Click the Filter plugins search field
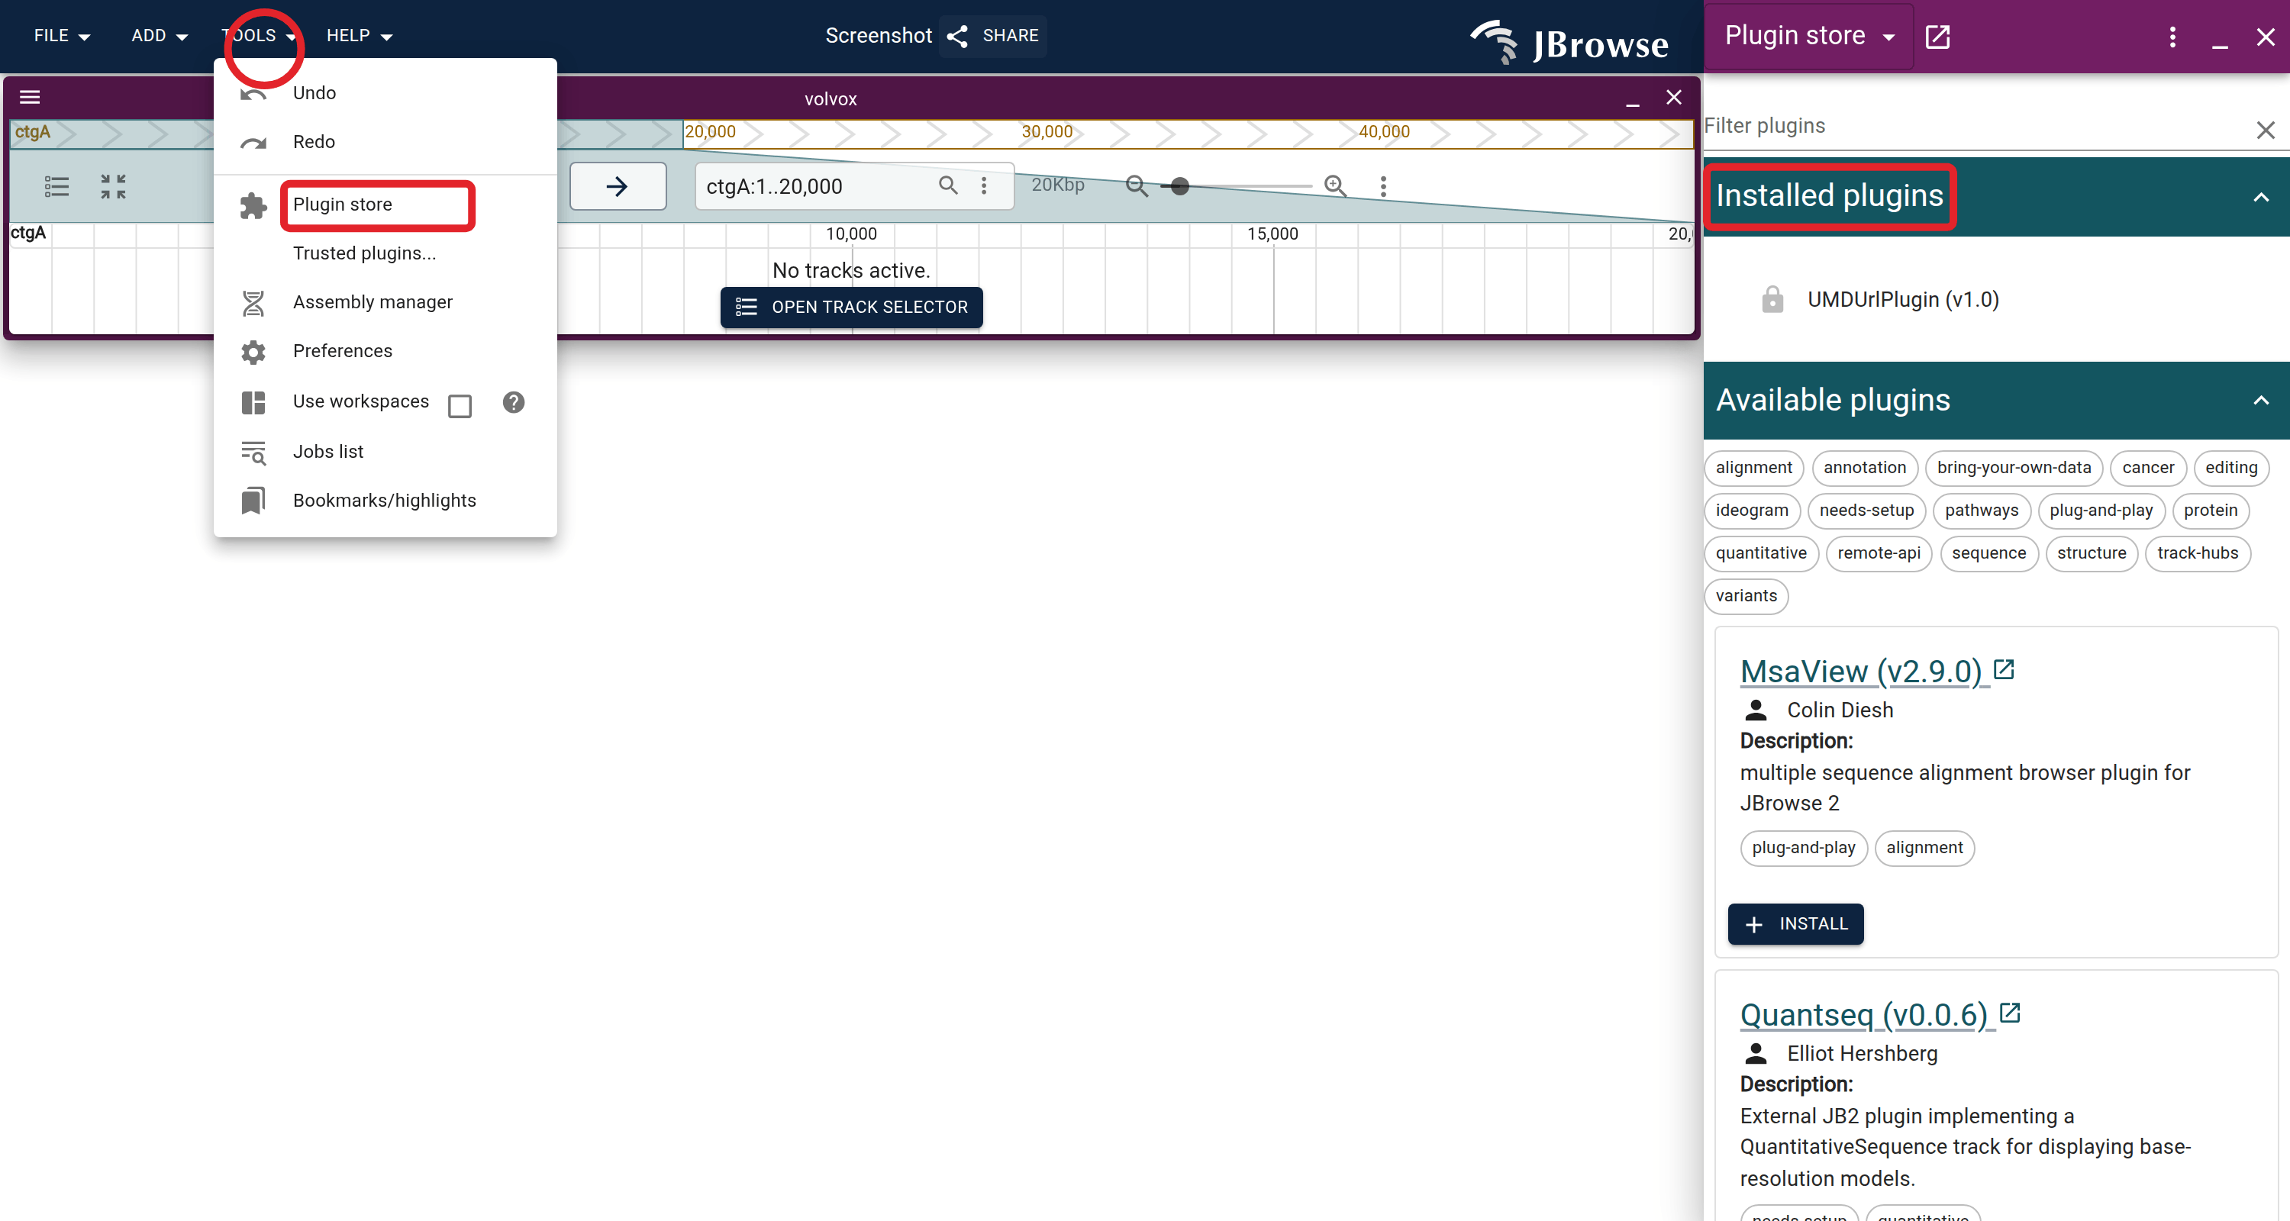This screenshot has width=2290, height=1221. click(x=1973, y=126)
